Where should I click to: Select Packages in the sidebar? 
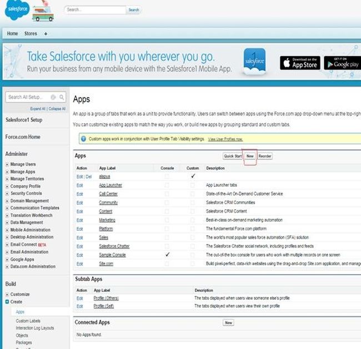coord(24,342)
